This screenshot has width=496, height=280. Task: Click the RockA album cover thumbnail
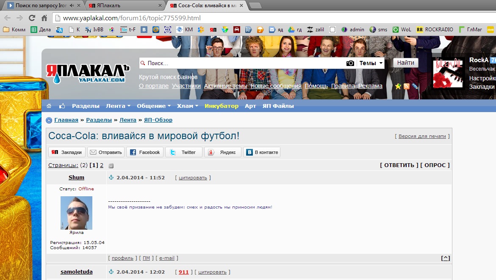448,73
